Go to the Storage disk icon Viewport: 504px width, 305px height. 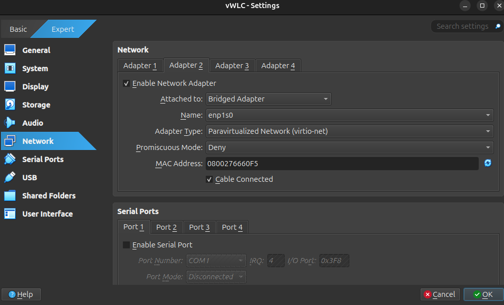tap(10, 105)
